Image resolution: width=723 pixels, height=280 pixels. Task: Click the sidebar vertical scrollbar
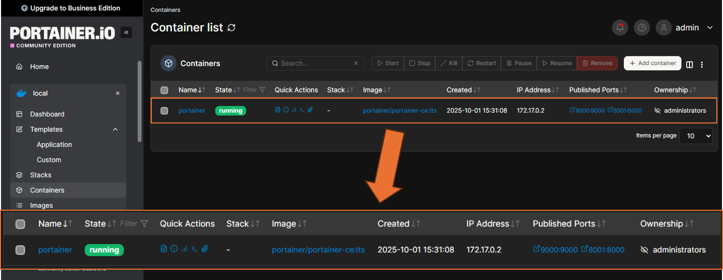click(139, 101)
